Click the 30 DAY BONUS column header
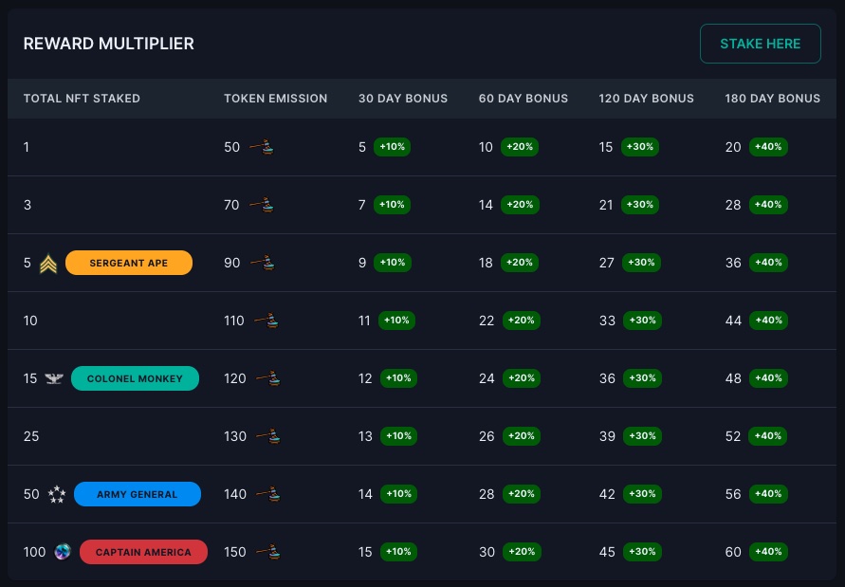This screenshot has width=845, height=587. tap(403, 99)
